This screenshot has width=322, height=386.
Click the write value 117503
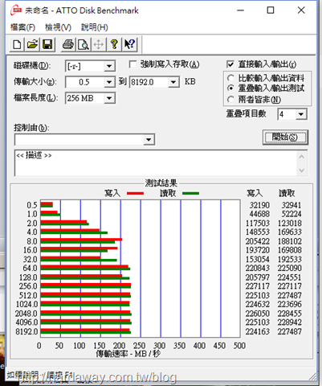point(258,224)
